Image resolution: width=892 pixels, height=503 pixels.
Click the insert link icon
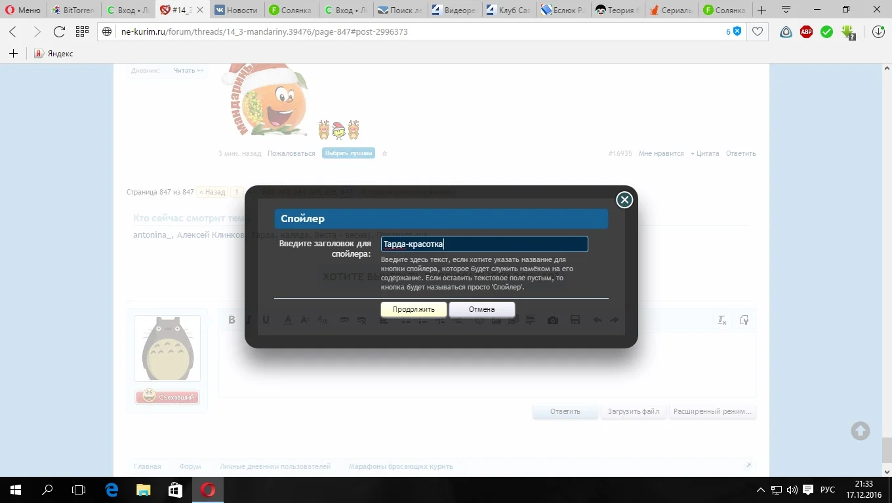coord(342,320)
